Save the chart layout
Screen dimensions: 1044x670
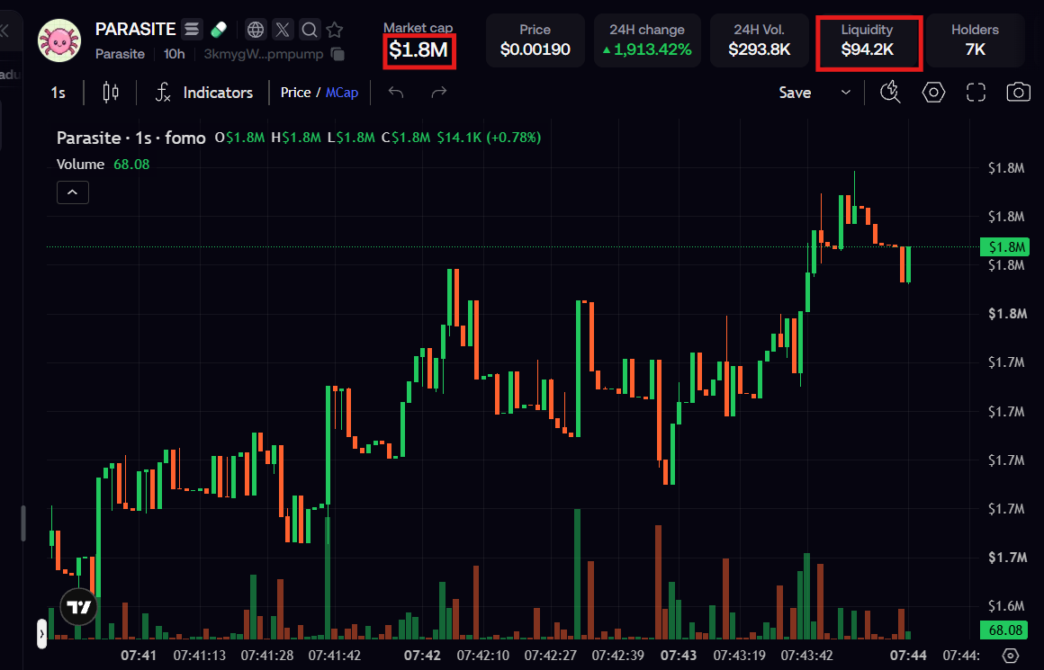[x=795, y=93]
